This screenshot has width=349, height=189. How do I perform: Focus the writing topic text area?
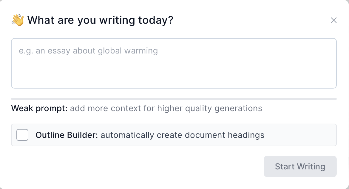[x=174, y=63]
